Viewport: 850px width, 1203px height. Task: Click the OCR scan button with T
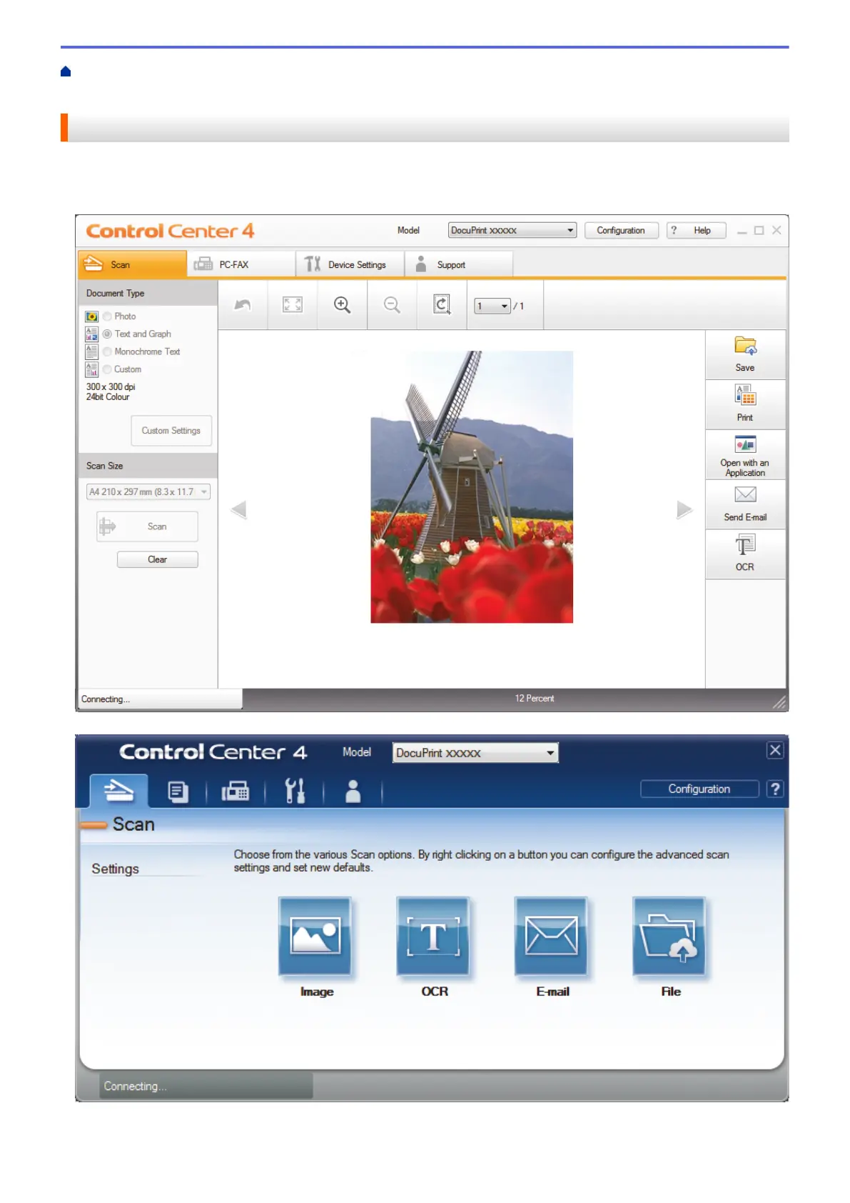tap(433, 937)
